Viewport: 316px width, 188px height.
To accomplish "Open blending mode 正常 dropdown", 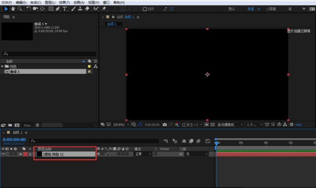I will [x=143, y=154].
